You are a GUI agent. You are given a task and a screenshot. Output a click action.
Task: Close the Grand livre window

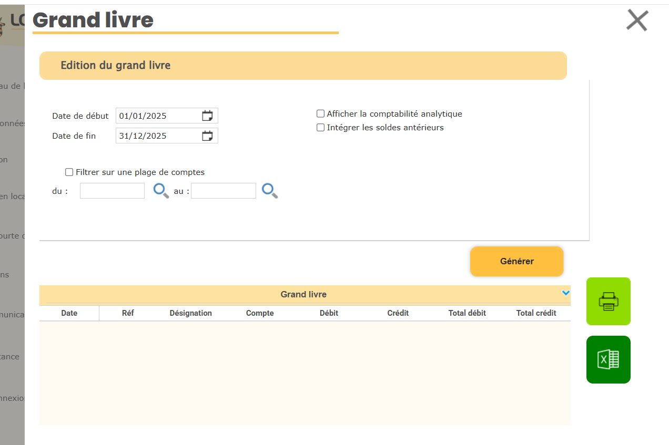[637, 20]
